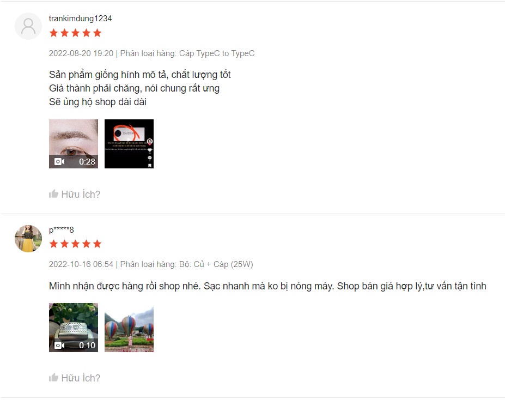Image resolution: width=505 pixels, height=400 pixels.
Task: Click the video camera icon on 0:10 video
Action: click(x=59, y=346)
